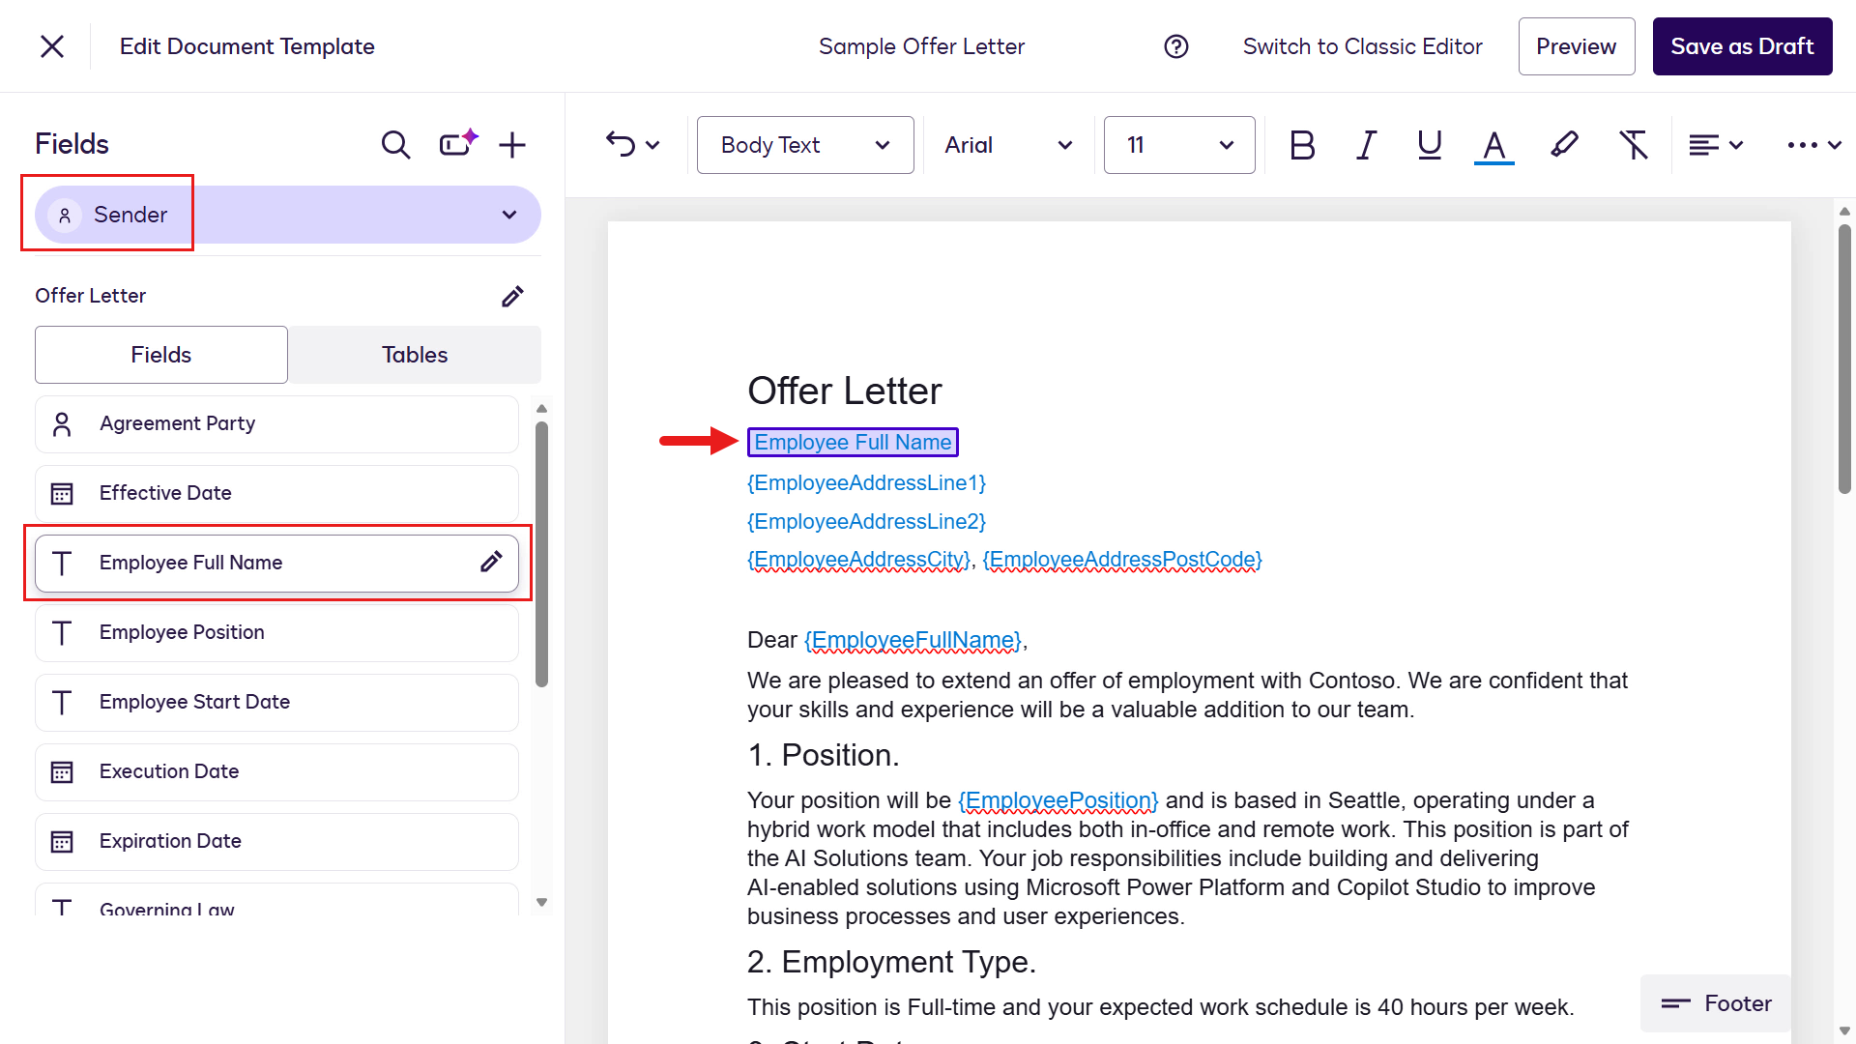Open the more options ellipsis menu

pos(1803,145)
